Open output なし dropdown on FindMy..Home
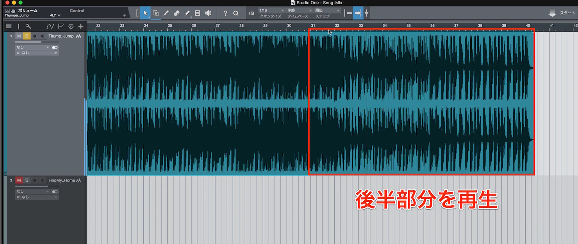578x244 pixels. point(37,197)
